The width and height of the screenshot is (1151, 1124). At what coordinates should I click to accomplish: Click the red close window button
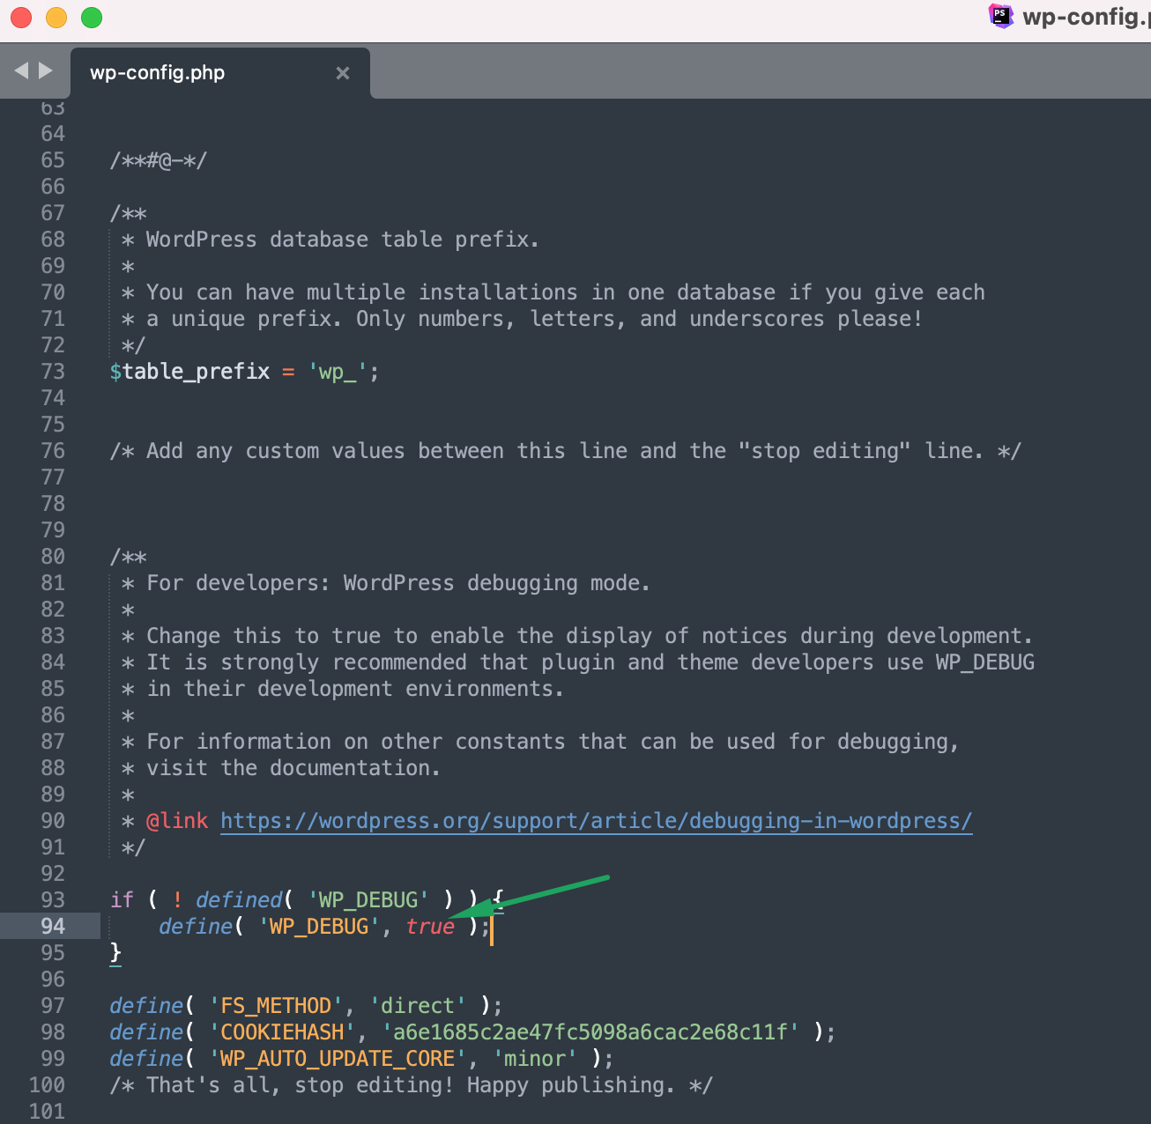point(21,17)
